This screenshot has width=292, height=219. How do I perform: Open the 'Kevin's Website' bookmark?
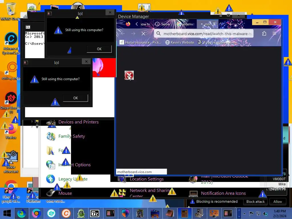[180, 42]
